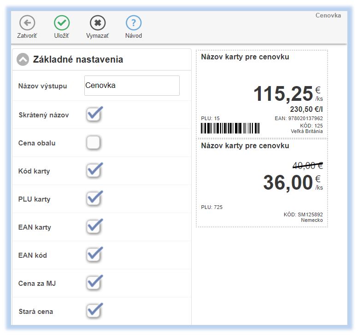Click the Uložiť green checkmark icon

tap(62, 23)
